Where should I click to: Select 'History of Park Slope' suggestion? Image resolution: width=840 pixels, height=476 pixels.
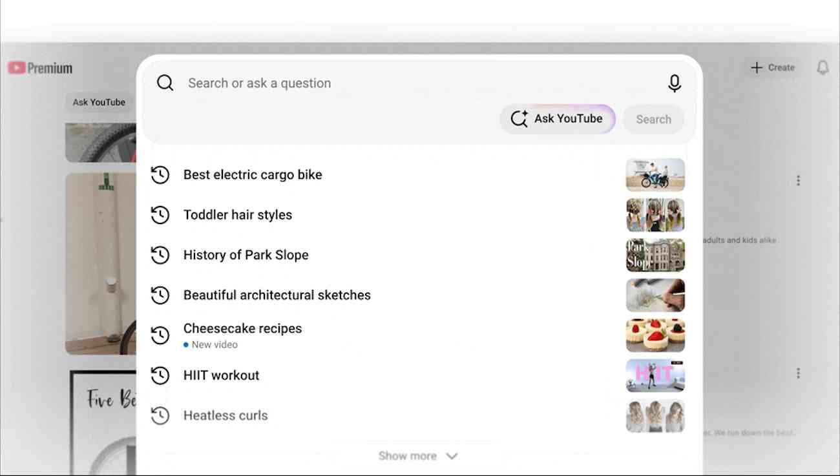(x=246, y=254)
